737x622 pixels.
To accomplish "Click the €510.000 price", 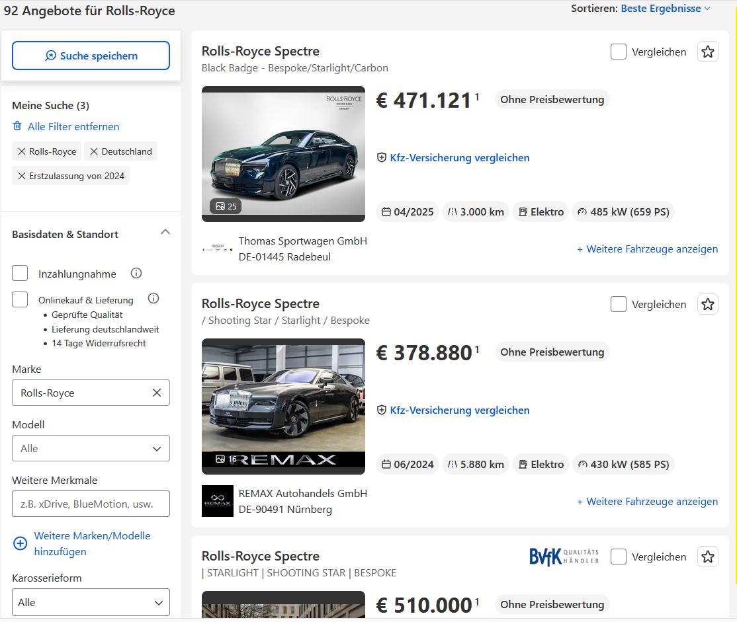I will 427,605.
